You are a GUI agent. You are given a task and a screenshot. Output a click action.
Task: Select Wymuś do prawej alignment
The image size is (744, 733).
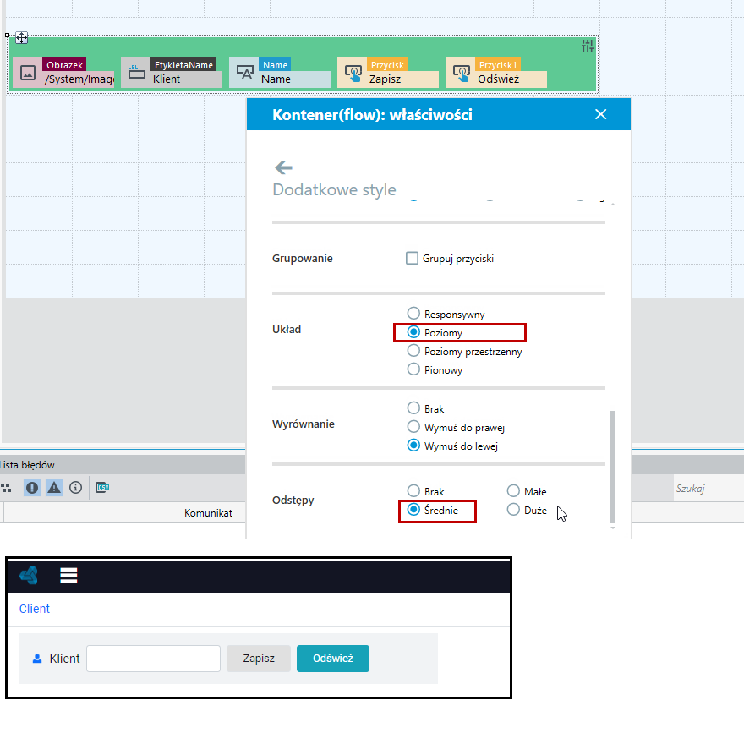click(x=413, y=426)
